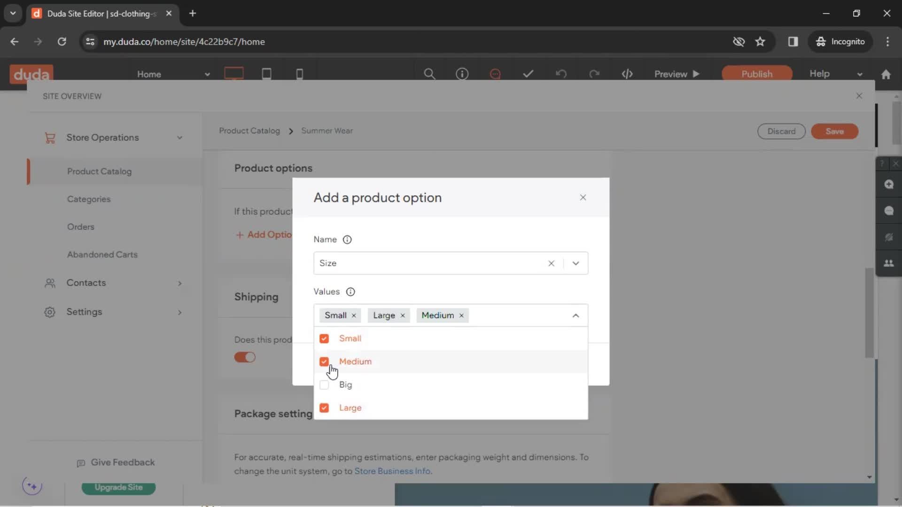Click the duda logo

31,74
